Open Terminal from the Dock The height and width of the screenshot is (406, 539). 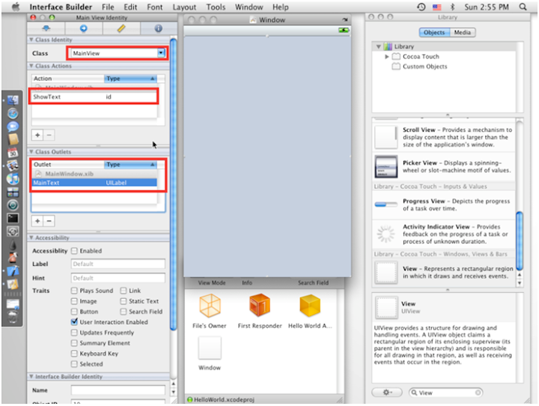point(13,218)
